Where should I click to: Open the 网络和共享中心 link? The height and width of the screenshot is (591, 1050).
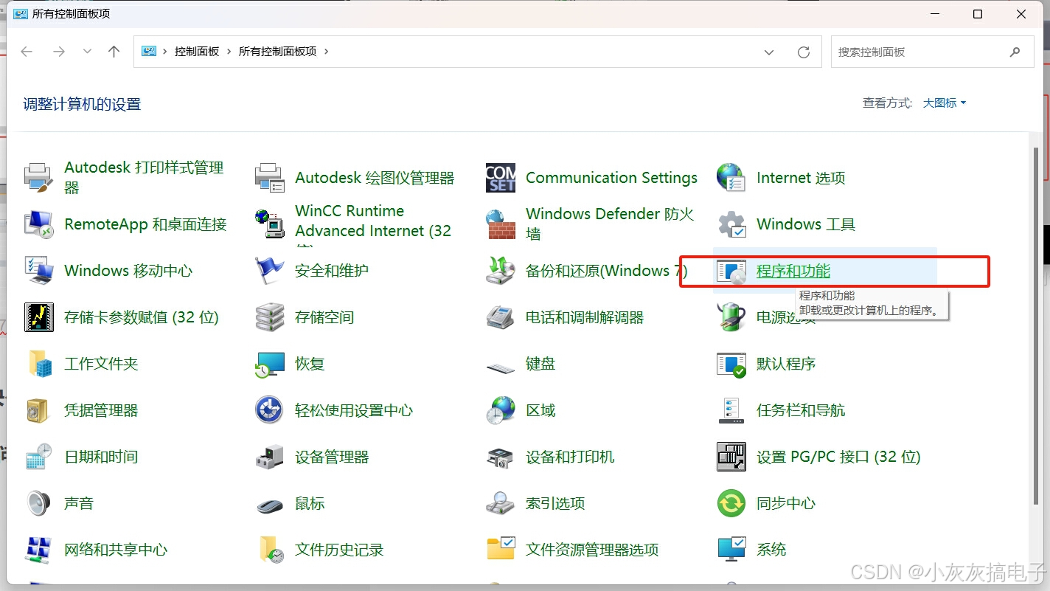pos(116,550)
